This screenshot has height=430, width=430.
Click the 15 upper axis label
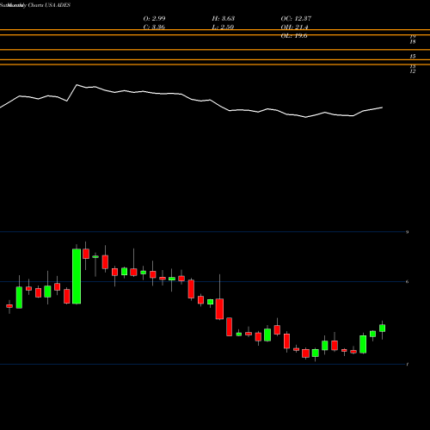point(413,57)
